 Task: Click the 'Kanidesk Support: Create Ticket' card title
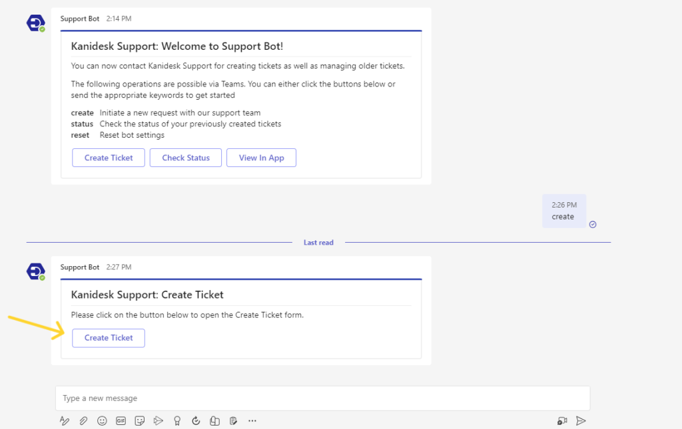(147, 295)
